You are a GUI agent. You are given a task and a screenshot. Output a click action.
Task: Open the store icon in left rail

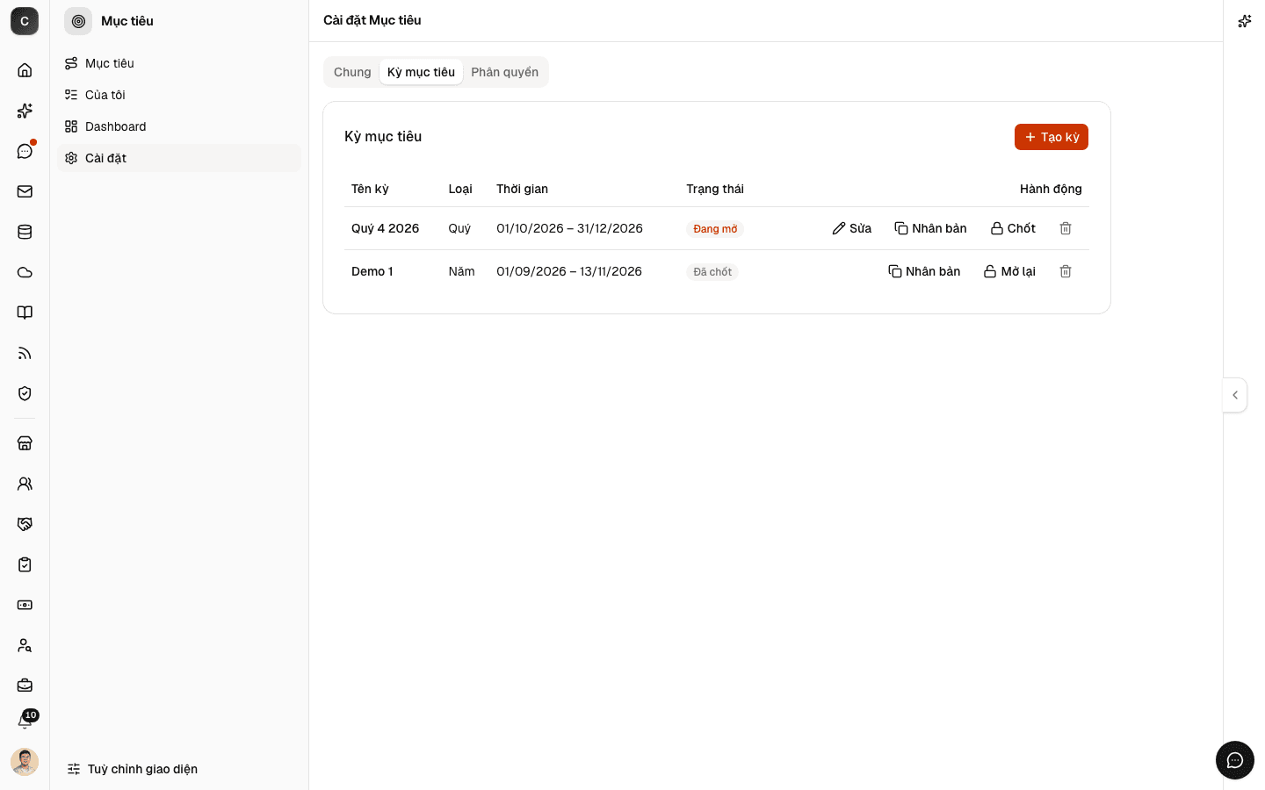tap(25, 443)
